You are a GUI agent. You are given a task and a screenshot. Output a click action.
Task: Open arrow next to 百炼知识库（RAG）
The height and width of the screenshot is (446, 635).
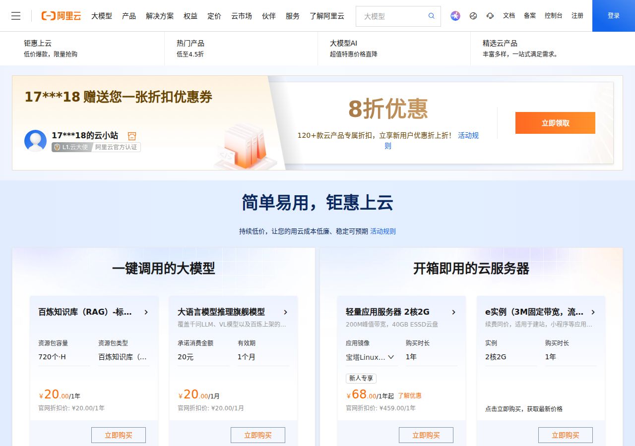[146, 312]
